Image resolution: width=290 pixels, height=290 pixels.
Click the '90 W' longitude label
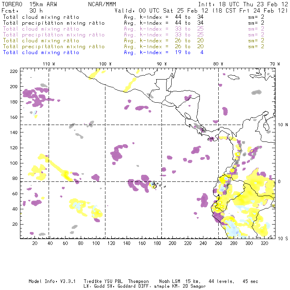pos(162,64)
